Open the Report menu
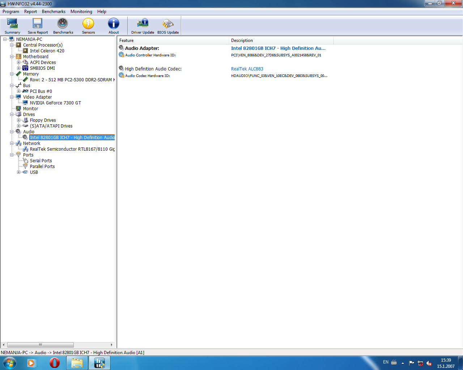The height and width of the screenshot is (370, 463). pos(30,12)
